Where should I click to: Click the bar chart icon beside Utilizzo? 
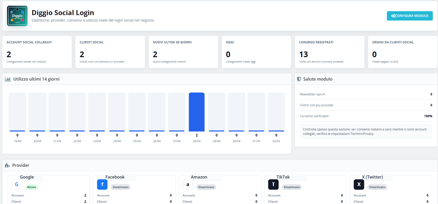[x=8, y=79]
